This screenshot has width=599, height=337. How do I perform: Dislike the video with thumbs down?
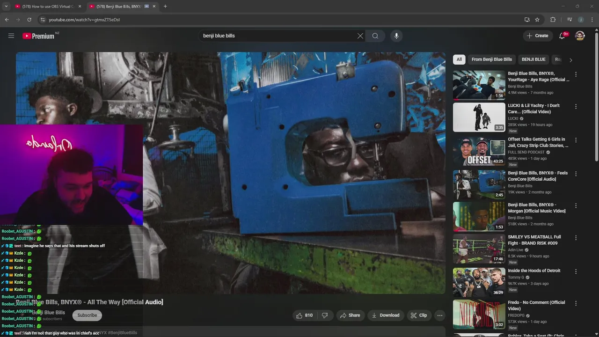tap(325, 315)
